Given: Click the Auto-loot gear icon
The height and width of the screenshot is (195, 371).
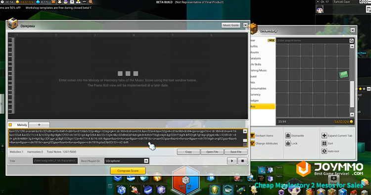Looking at the screenshot, I should pos(324,151).
